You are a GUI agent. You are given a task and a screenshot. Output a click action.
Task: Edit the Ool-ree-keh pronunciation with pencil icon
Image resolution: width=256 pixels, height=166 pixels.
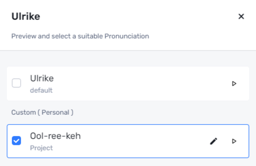click(214, 141)
